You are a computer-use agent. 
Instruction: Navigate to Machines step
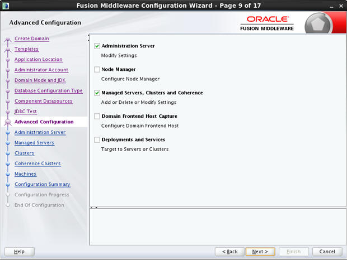pos(25,174)
